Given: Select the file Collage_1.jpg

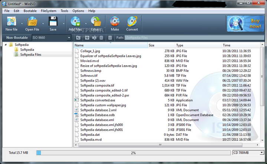Looking at the screenshot, I should pyautogui.click(x=90, y=51).
